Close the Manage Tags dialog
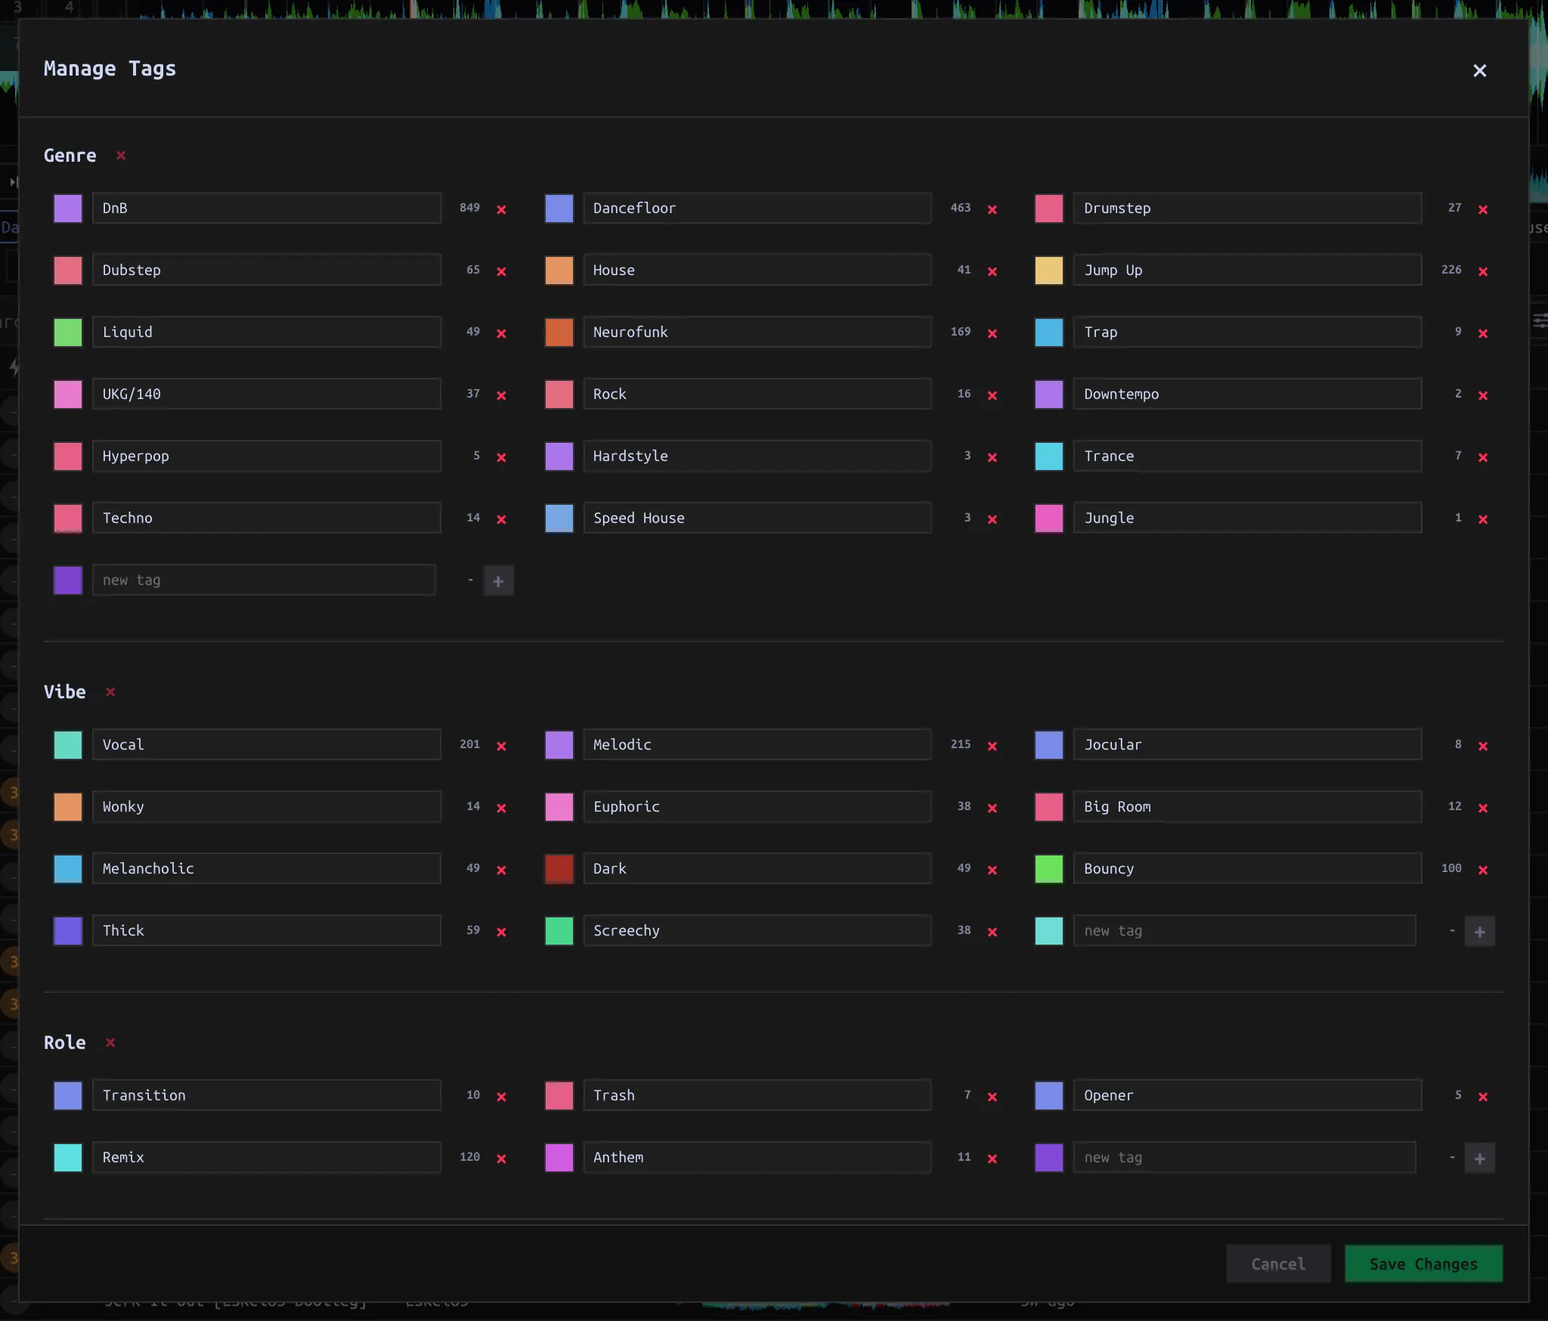 (1479, 70)
